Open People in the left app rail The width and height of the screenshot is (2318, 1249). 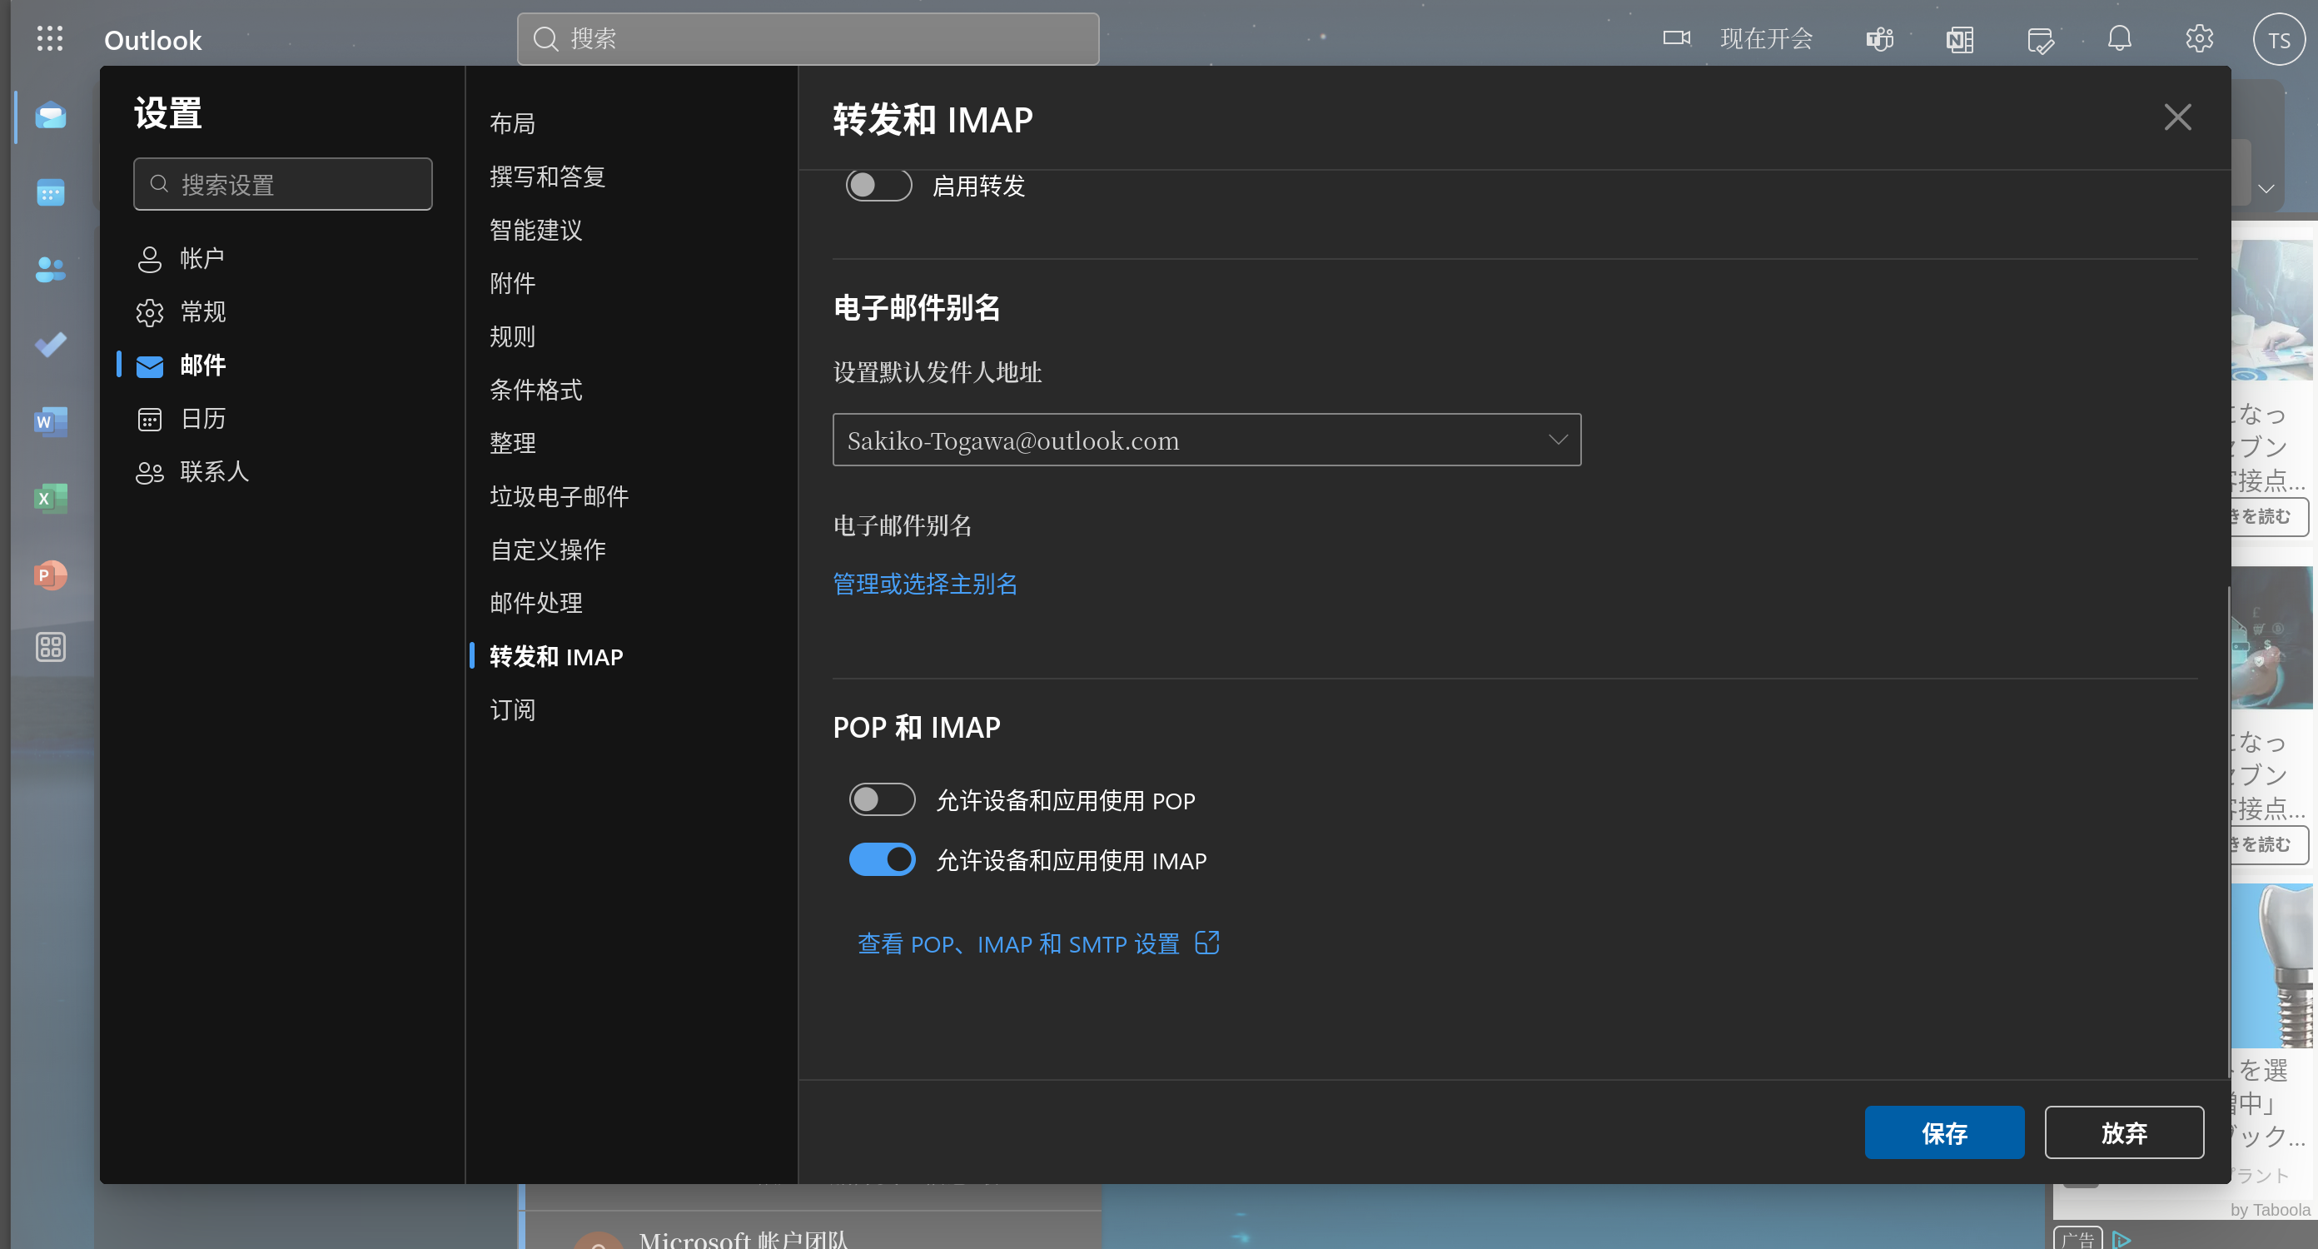tap(51, 268)
